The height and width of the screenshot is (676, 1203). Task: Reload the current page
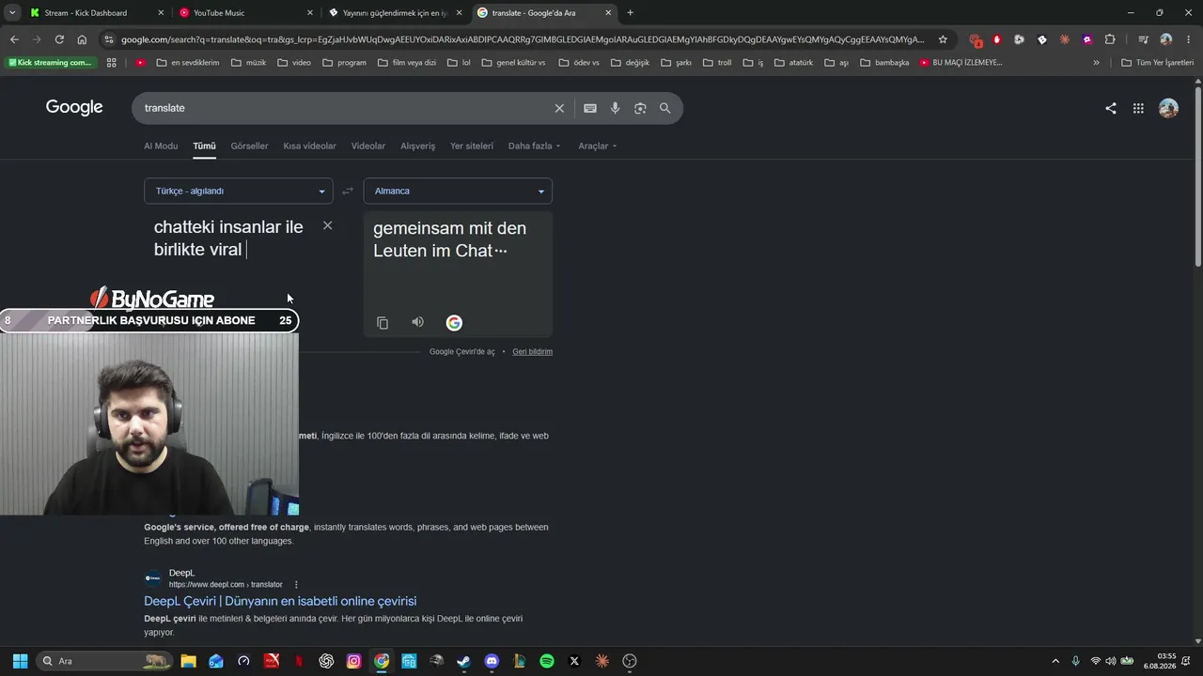(x=59, y=39)
